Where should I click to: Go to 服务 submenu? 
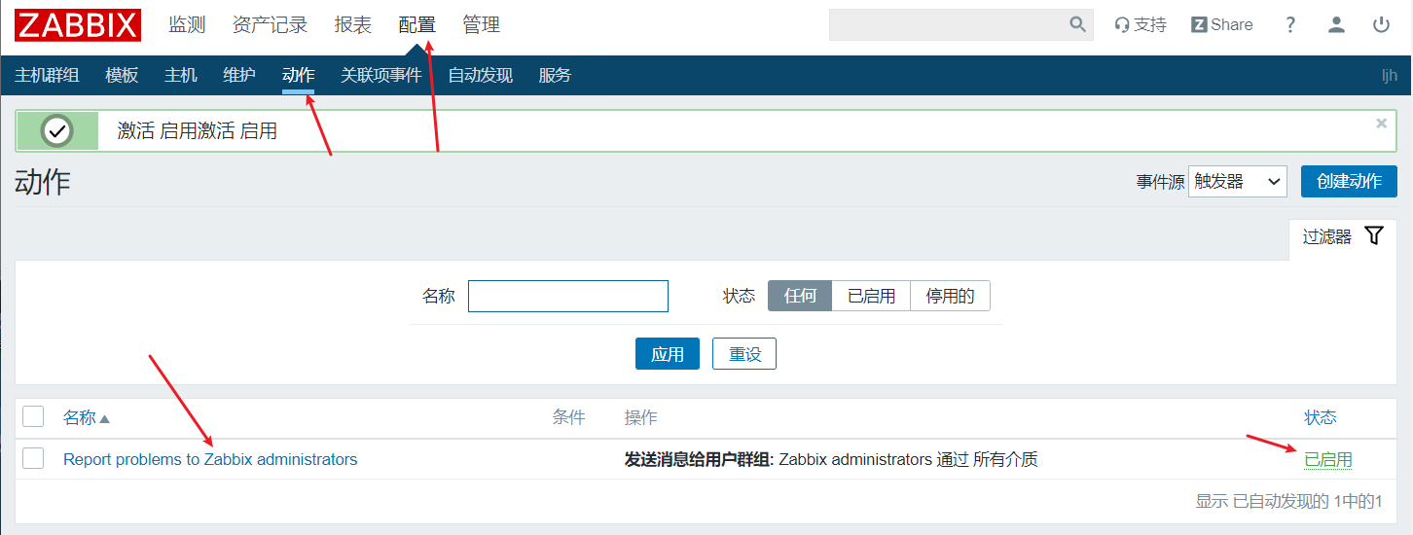pos(555,75)
